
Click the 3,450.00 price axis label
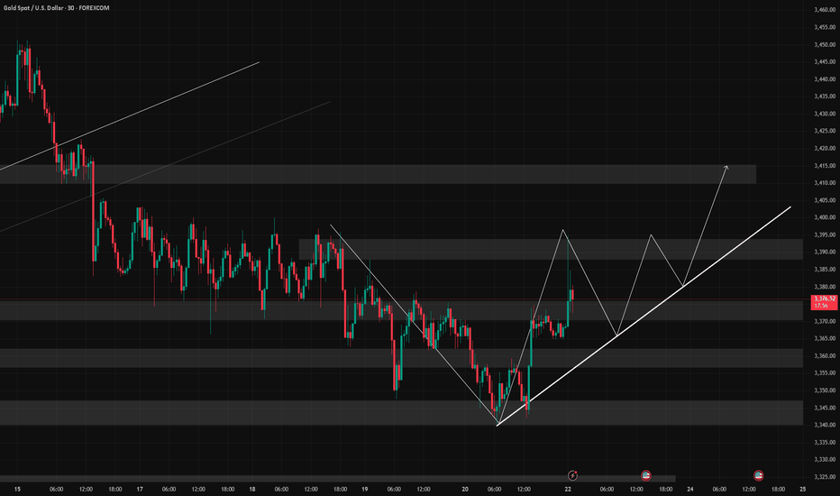click(x=825, y=44)
